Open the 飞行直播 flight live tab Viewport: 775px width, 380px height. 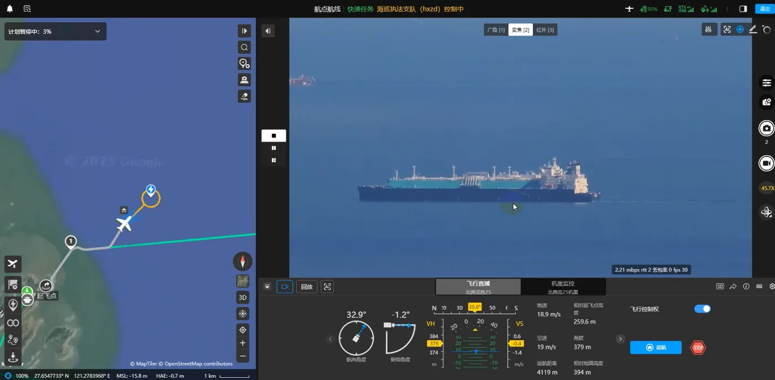[478, 287]
